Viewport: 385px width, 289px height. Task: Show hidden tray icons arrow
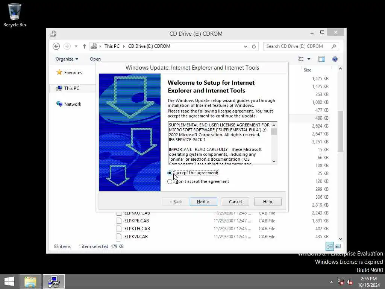[332, 282]
